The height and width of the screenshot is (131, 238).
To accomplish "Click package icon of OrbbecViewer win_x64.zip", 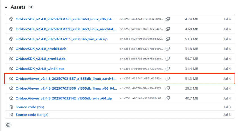I will tap(11, 98).
